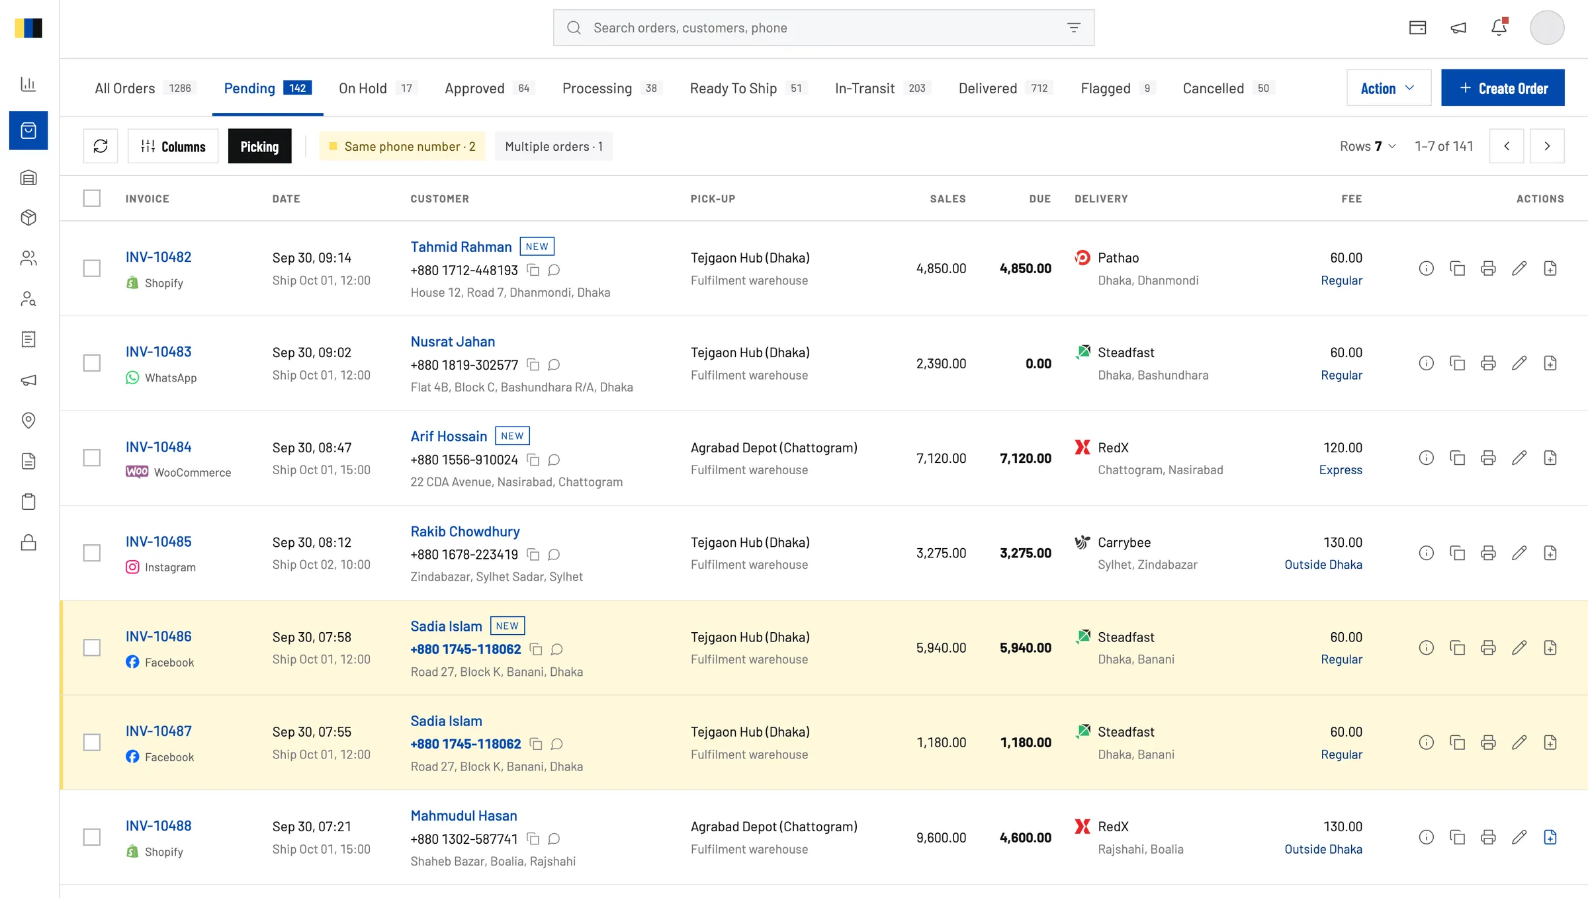Viewport: 1588px width, 898px height.
Task: Open the lock icon in the sidebar
Action: pyautogui.click(x=28, y=542)
